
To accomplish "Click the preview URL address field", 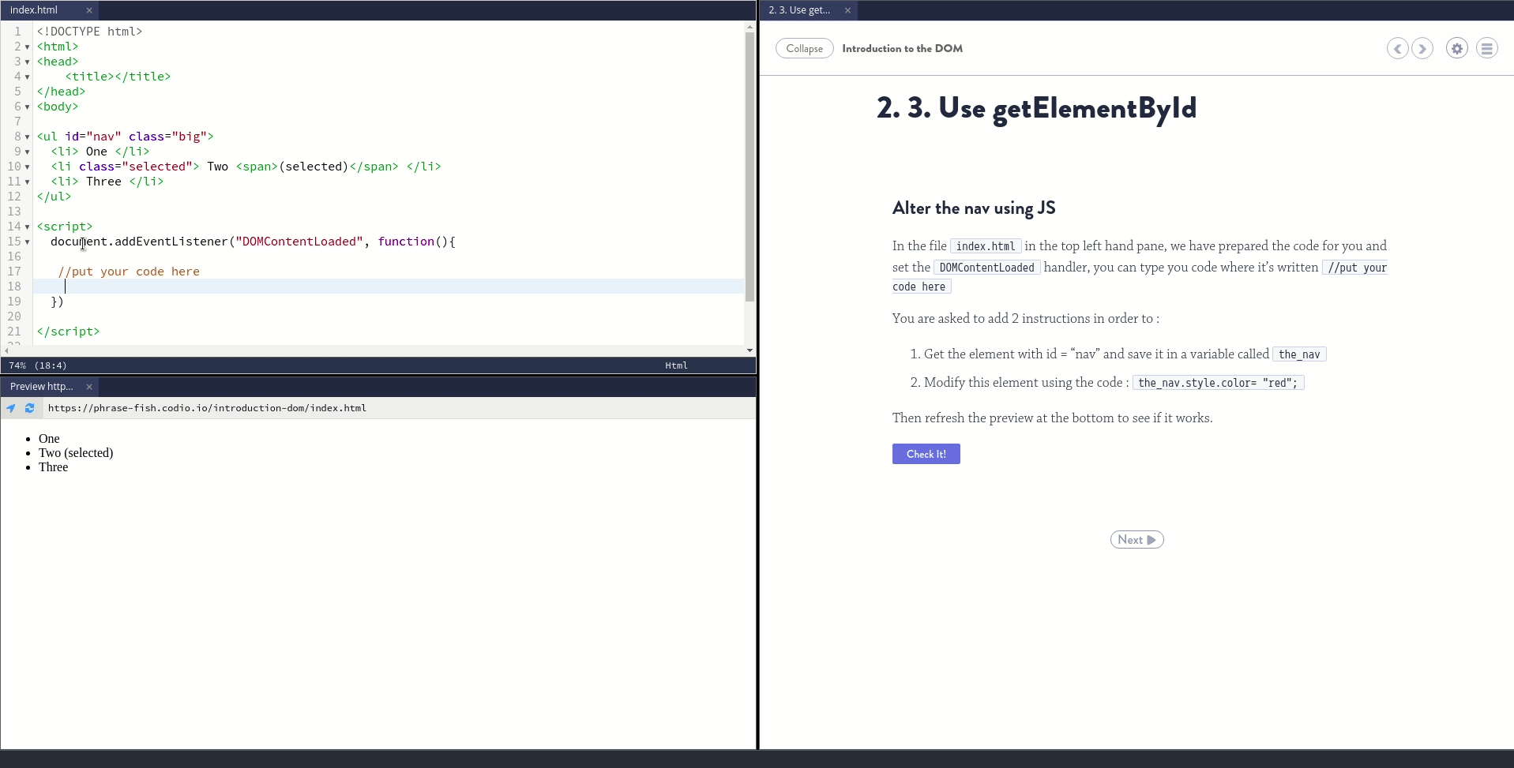I will [399, 408].
